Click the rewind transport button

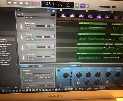pos(9,3)
